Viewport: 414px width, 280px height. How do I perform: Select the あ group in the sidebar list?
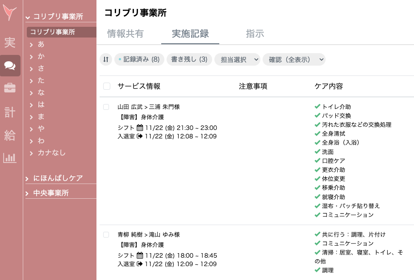(x=40, y=44)
